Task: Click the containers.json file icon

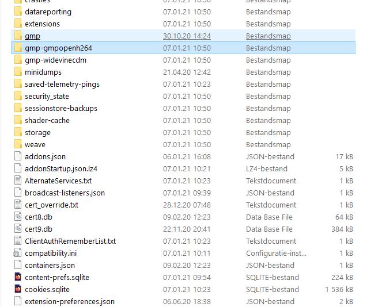Action: click(x=18, y=265)
